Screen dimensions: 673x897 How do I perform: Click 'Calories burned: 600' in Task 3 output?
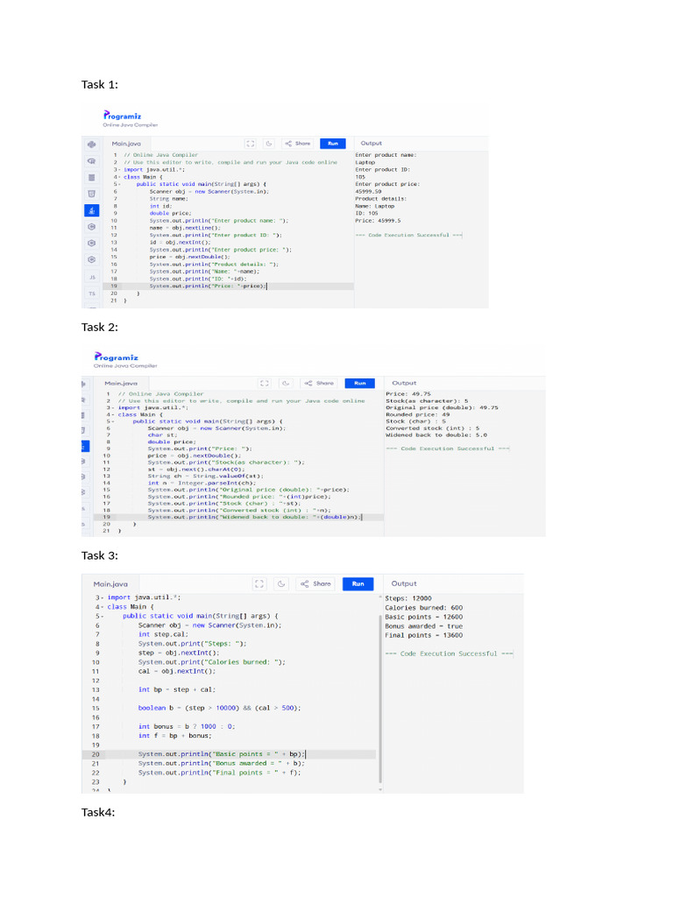pyautogui.click(x=423, y=608)
